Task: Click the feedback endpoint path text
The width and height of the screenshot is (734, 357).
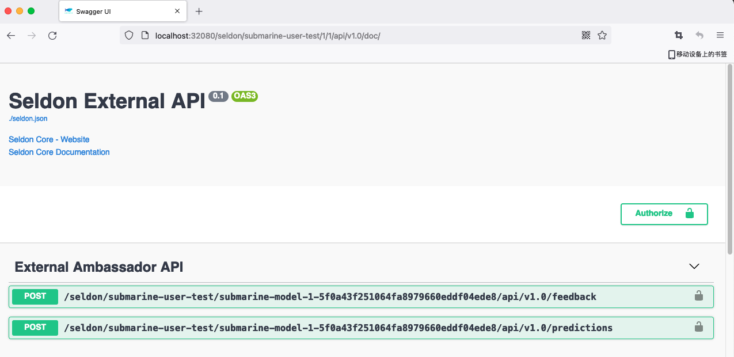Action: point(330,297)
